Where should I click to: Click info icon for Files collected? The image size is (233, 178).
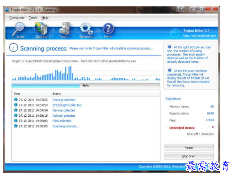16,121
